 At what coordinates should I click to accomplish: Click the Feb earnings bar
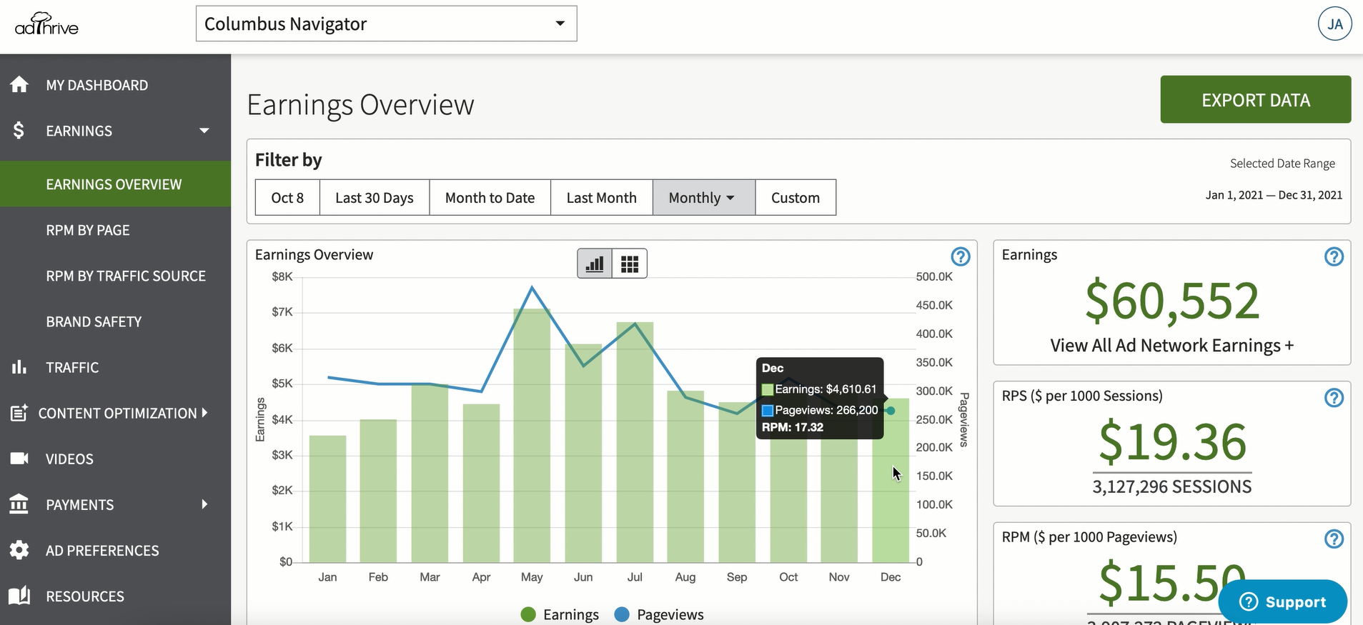pos(378,491)
